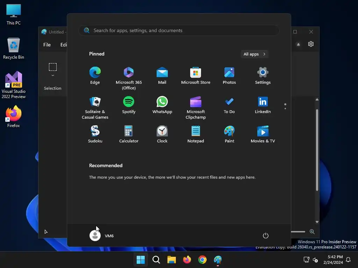Select Visual Studio 2022 Preview shortcut
The width and height of the screenshot is (358, 268).
[x=14, y=85]
